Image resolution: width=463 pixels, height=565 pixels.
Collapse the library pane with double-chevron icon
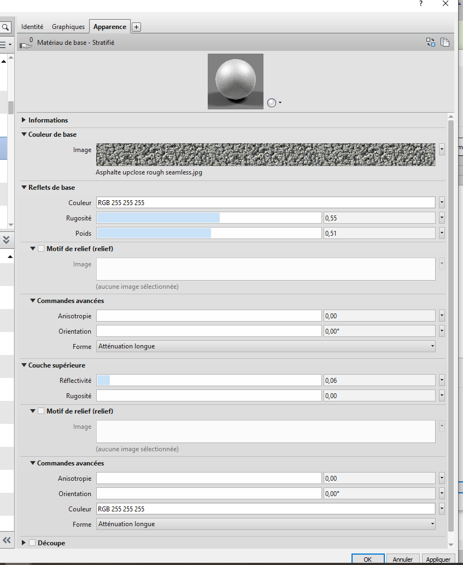7,239
